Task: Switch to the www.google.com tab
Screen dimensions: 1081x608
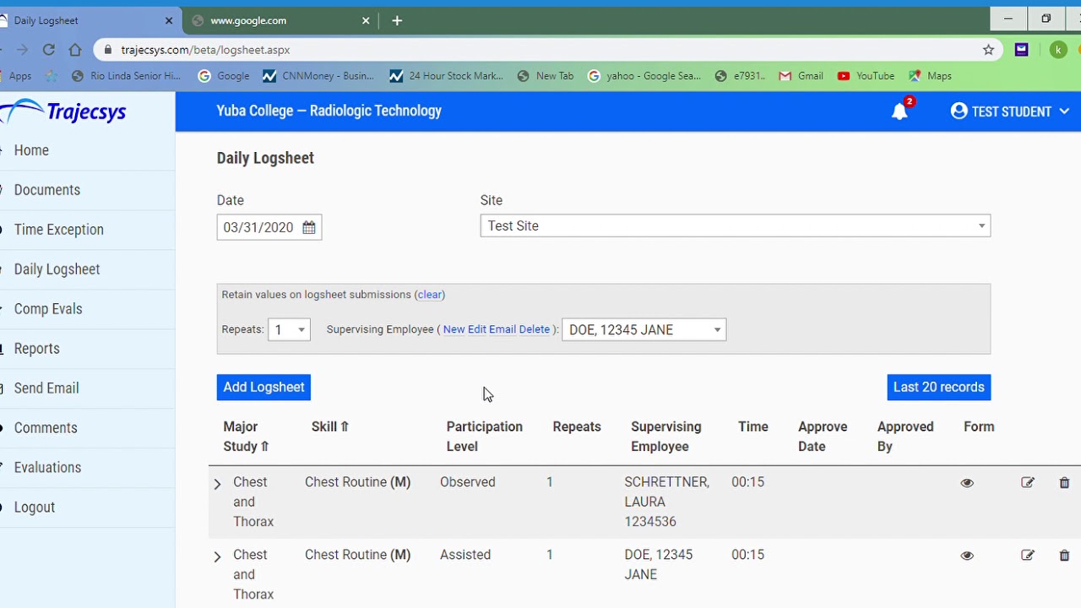Action: (248, 20)
